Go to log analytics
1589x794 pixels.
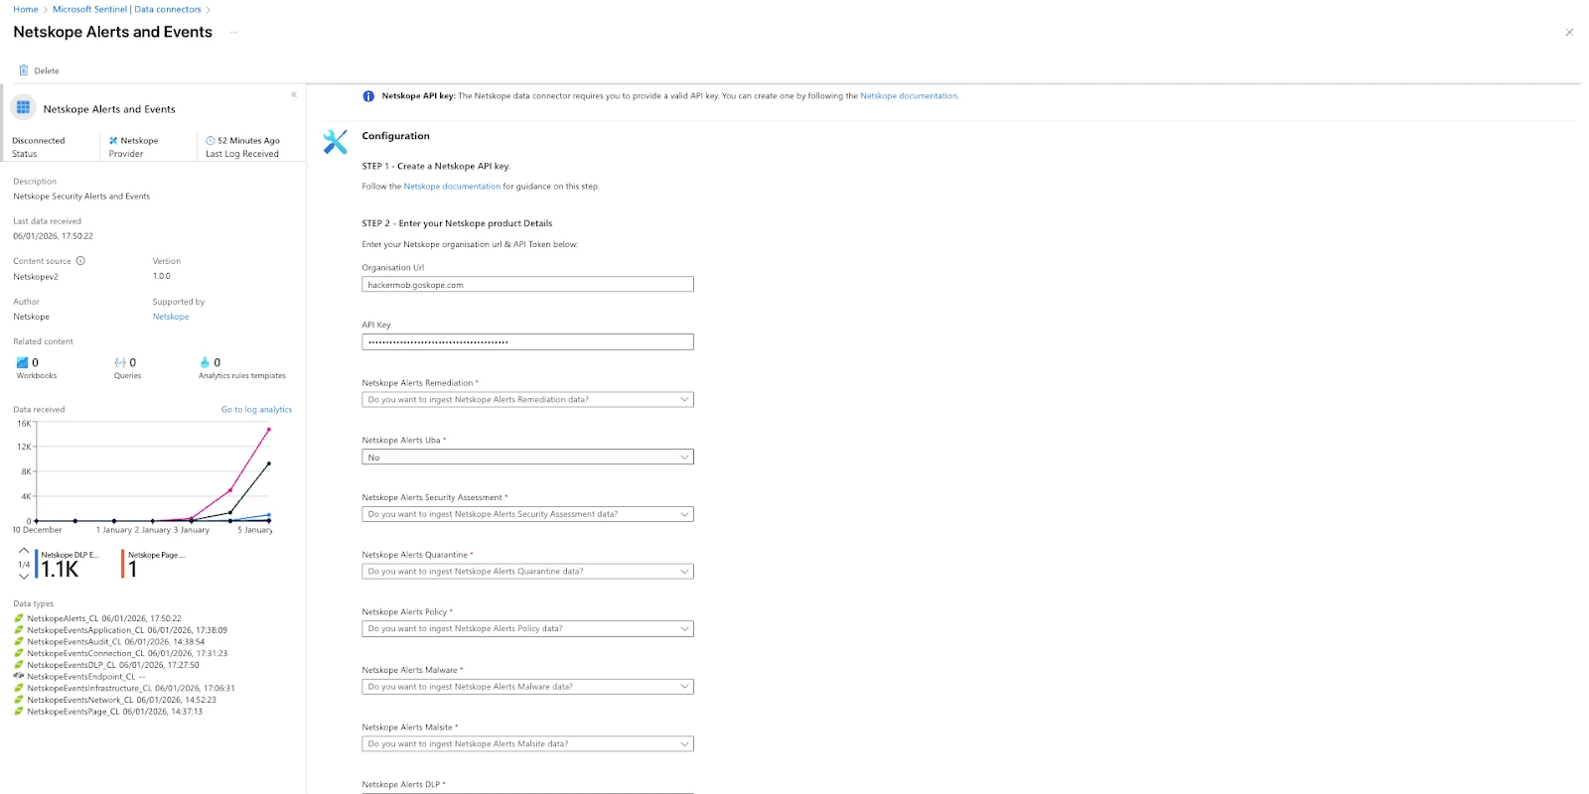coord(256,409)
